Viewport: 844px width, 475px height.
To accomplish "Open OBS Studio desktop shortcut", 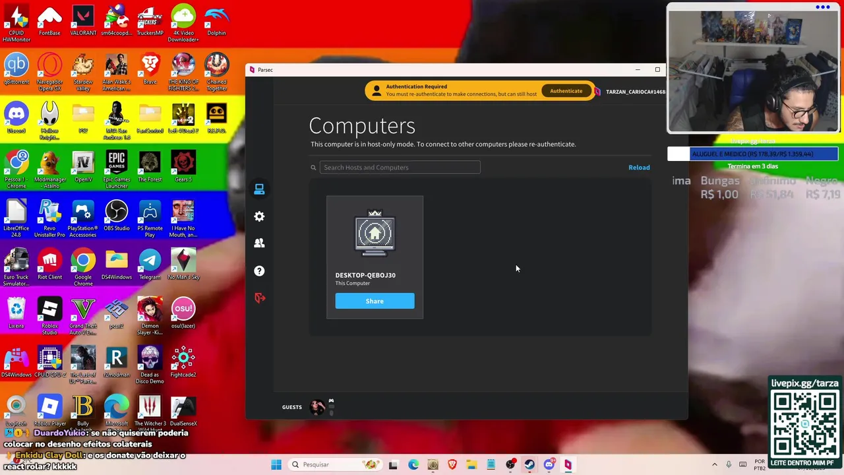I will [117, 215].
